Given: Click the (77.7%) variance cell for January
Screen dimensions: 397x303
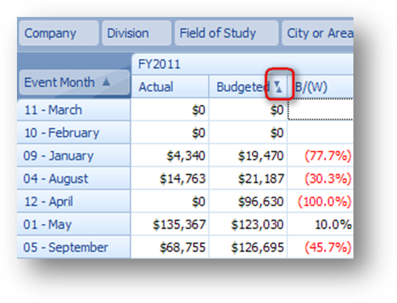Looking at the screenshot, I should coord(321,156).
